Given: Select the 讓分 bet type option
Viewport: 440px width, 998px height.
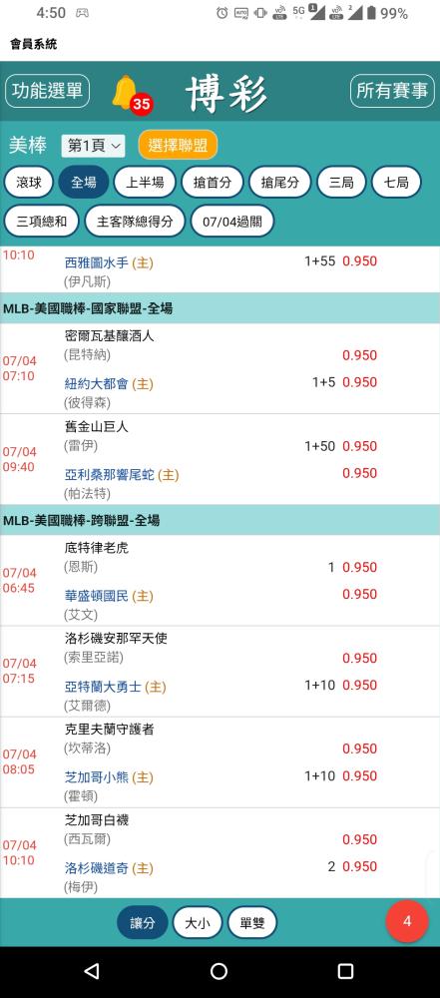Looking at the screenshot, I should [x=143, y=923].
